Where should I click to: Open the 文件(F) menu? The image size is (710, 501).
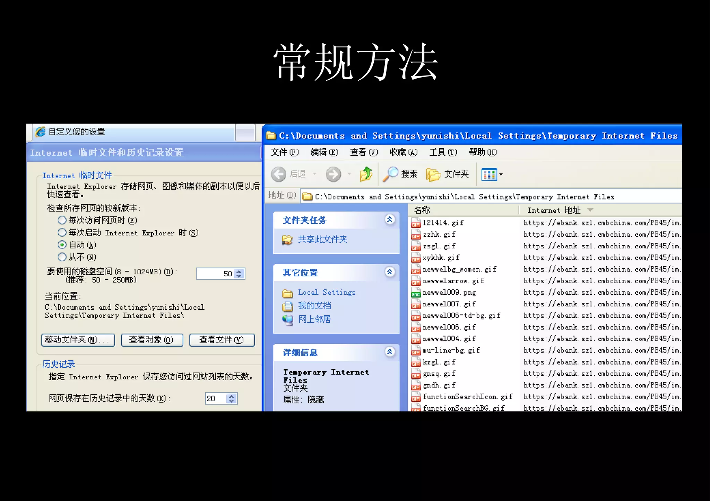[285, 152]
